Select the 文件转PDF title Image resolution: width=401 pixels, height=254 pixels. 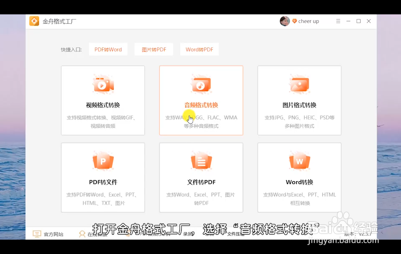[201, 182]
